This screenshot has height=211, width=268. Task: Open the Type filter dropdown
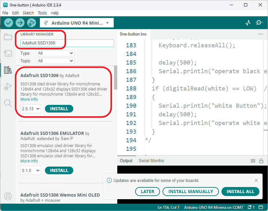tap(55, 53)
